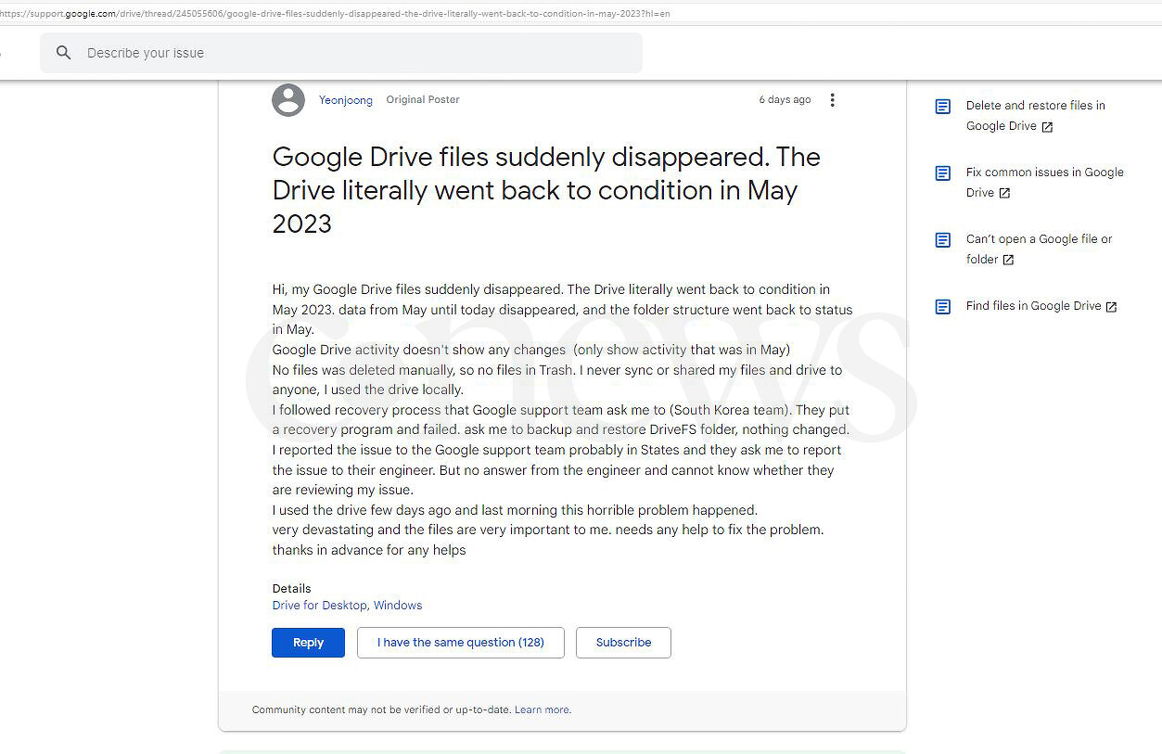Viewport: 1162px width, 754px height.
Task: Click external-link icon after Find files in Google Drive
Action: point(1111,307)
